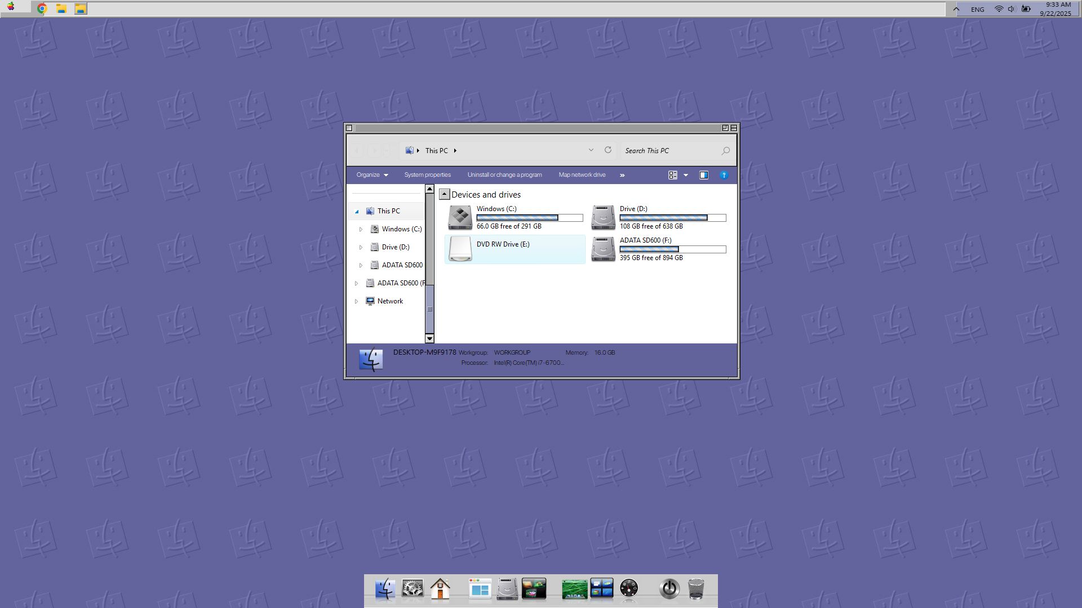Click the help question mark icon
Viewport: 1082px width, 608px height.
[x=724, y=175]
